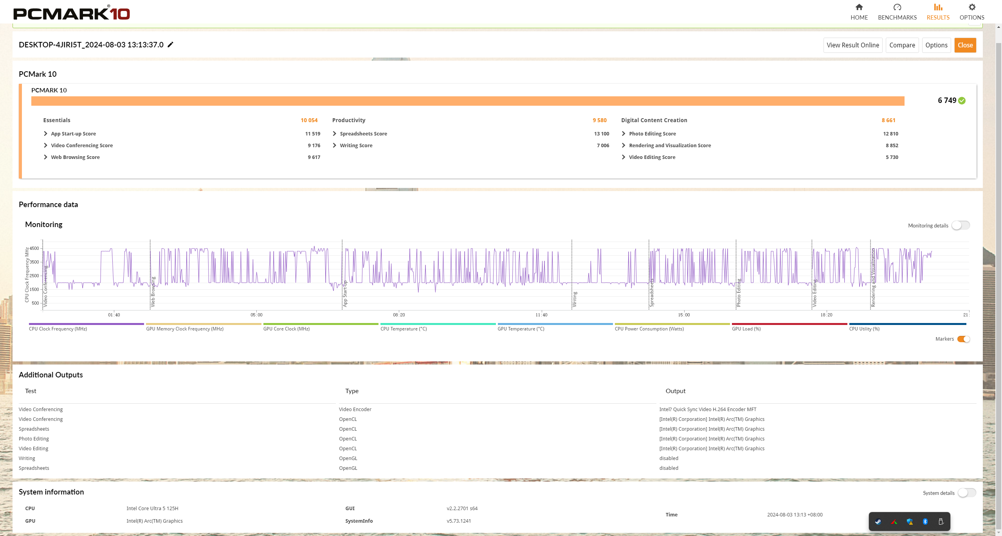Toggle the Monitoring details switch
This screenshot has width=1002, height=536.
click(x=961, y=226)
